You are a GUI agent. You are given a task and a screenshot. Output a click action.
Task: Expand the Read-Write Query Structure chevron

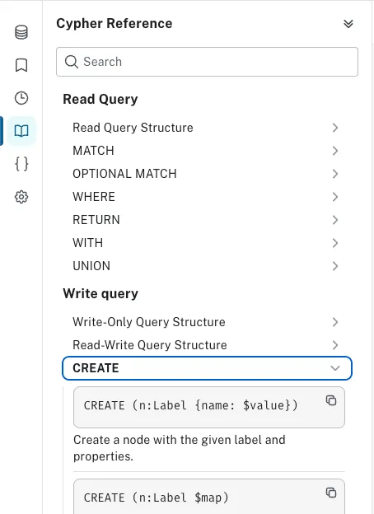(x=334, y=345)
